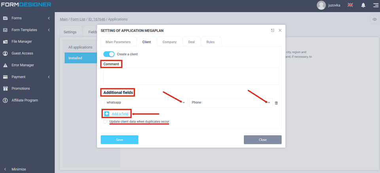This screenshot has width=380, height=173.
Task: Click inside the Comment text area
Action: click(191, 76)
